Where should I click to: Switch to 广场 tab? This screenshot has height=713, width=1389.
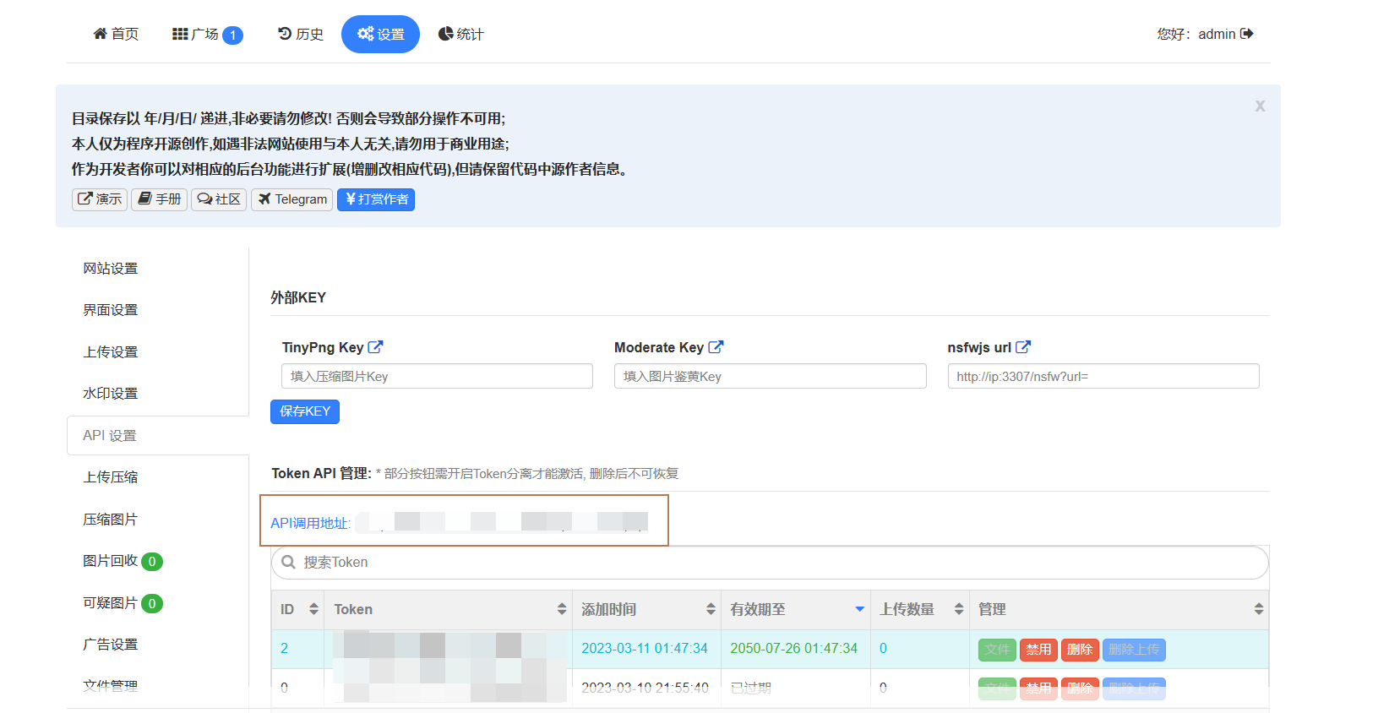[x=207, y=35]
